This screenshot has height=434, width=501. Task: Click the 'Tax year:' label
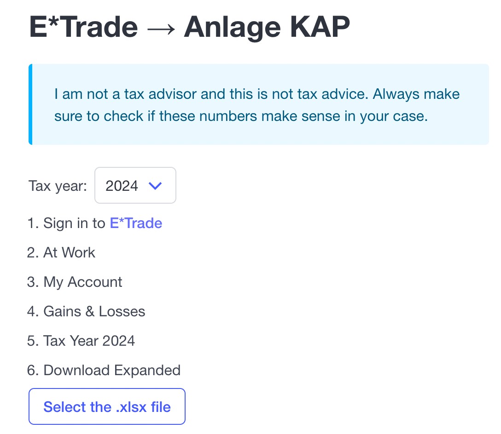(58, 186)
